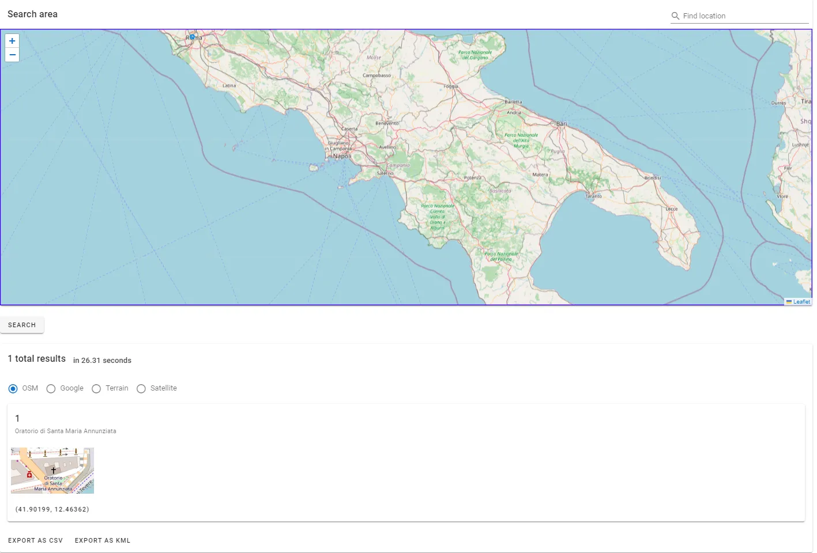817x553 pixels.
Task: Click the blue marker at Roma
Action: click(x=192, y=37)
